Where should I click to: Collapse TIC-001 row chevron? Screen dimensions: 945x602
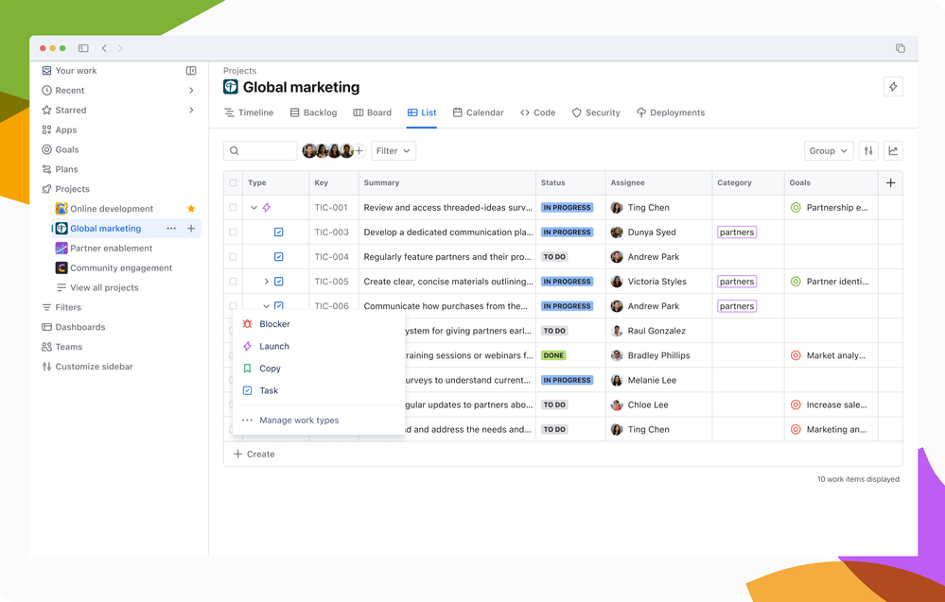click(254, 207)
